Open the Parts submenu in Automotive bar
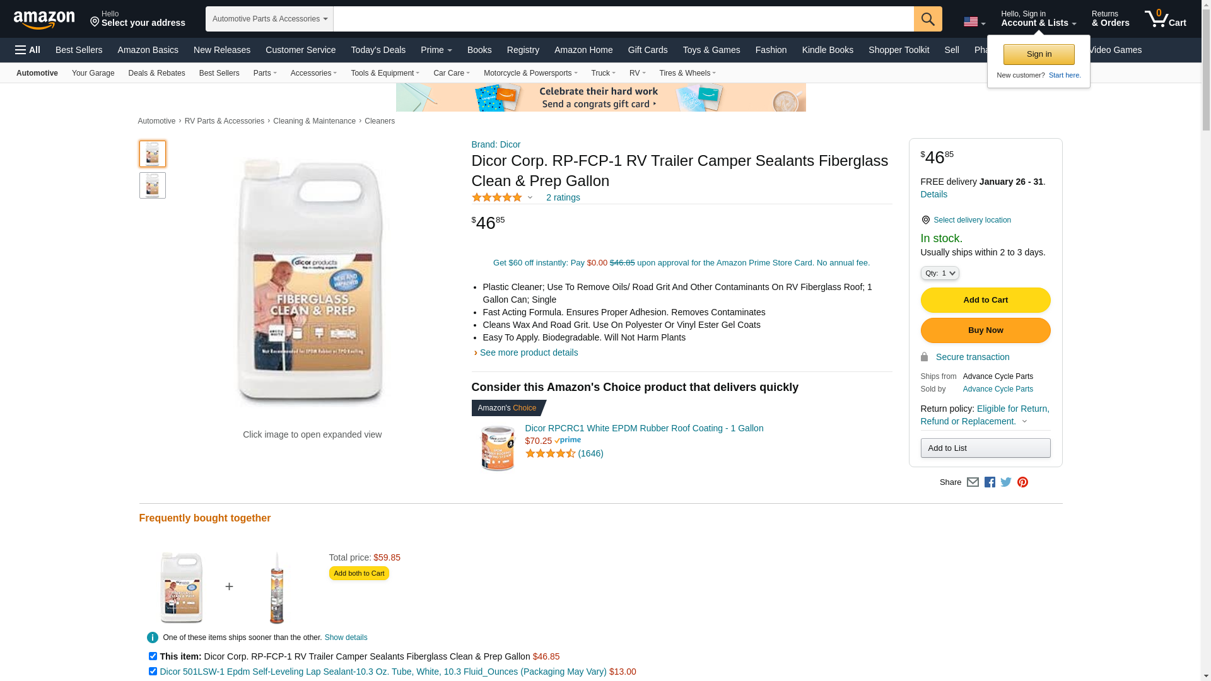Screen dimensions: 1211x681 click(265, 73)
